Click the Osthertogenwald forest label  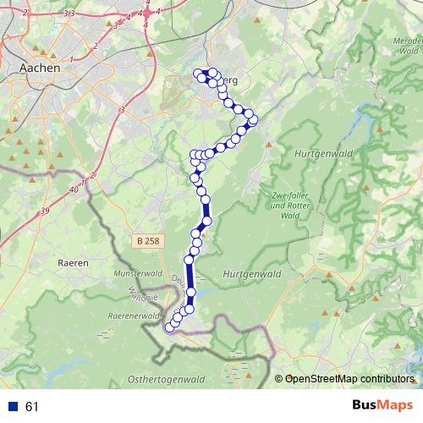pyautogui.click(x=166, y=380)
